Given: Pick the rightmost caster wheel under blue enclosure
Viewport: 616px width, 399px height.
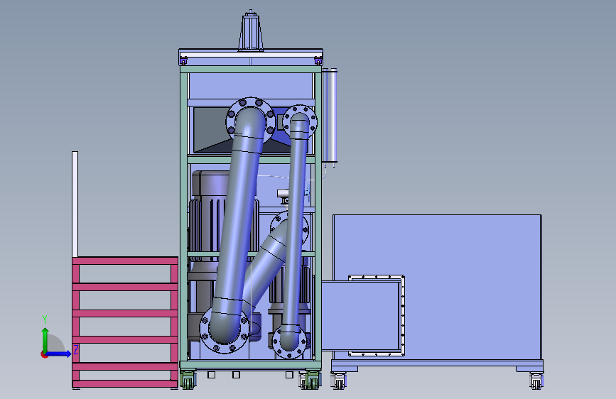Looking at the screenshot, I should point(536,381).
